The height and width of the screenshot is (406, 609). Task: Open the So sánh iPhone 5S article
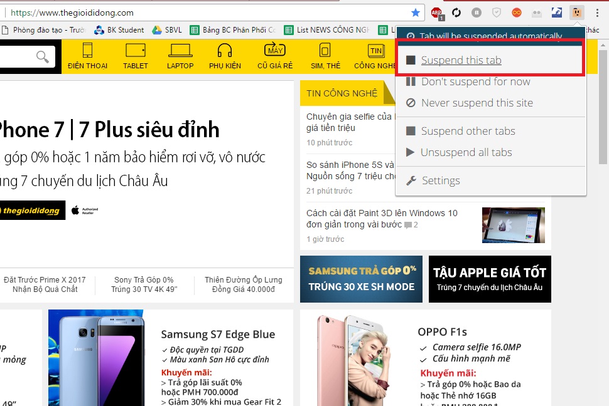pos(350,170)
